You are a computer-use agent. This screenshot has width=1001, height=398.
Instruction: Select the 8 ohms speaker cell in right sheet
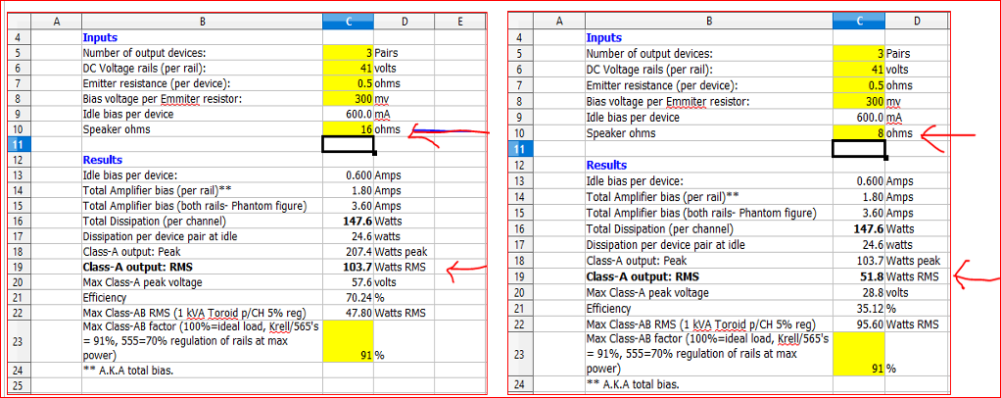858,133
